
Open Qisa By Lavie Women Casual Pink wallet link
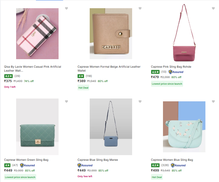[x=33, y=68]
